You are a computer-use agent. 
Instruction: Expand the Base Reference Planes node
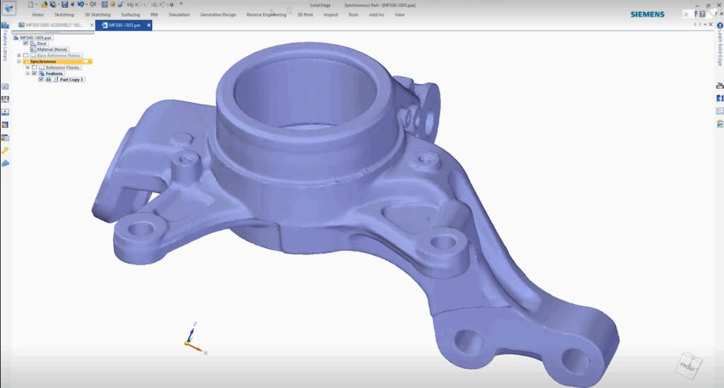19,55
